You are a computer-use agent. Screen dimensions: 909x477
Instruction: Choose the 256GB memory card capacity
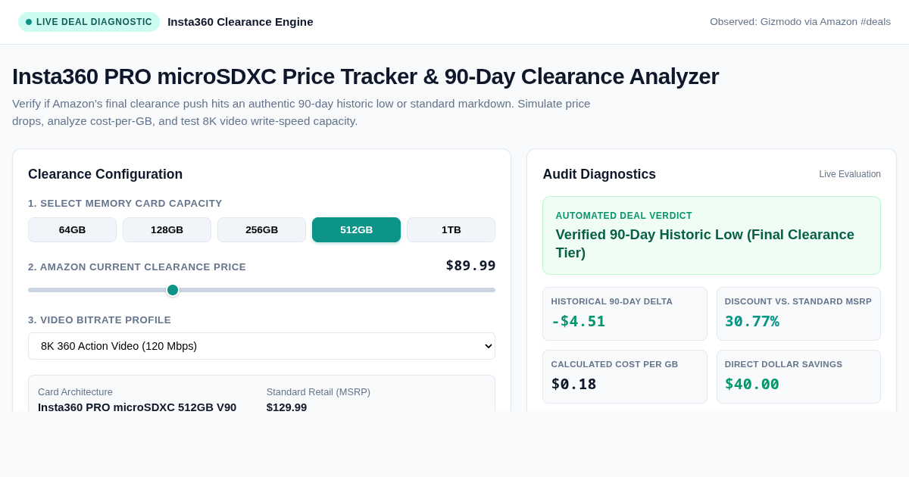pos(261,229)
